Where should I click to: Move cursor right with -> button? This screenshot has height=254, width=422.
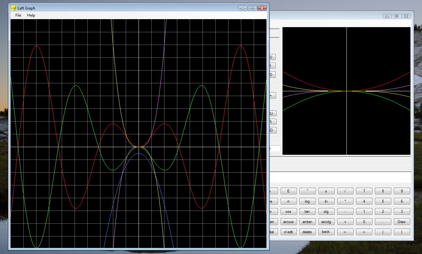(364, 232)
